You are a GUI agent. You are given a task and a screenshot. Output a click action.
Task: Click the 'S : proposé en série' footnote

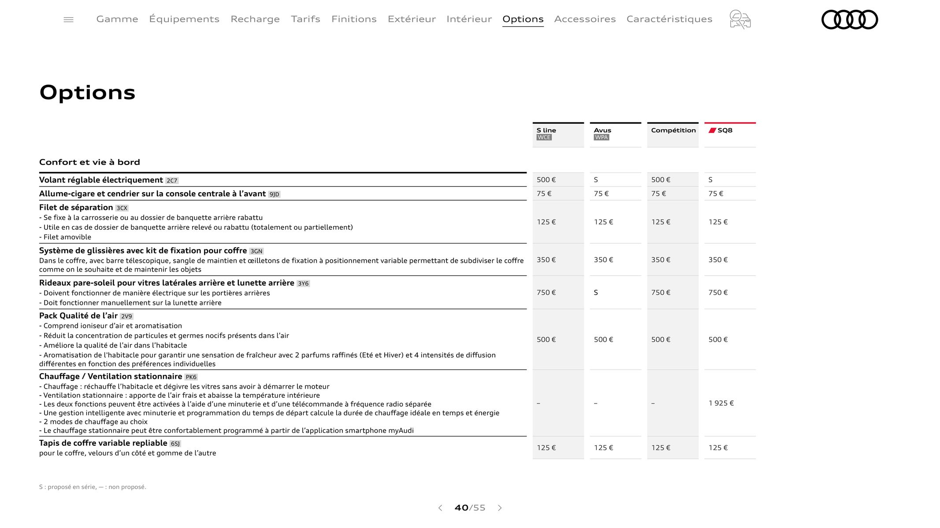pos(93,487)
